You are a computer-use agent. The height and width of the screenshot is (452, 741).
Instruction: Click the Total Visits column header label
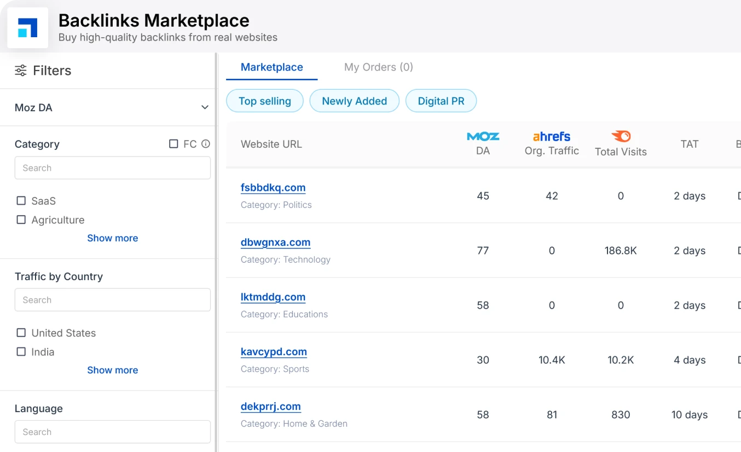point(621,152)
